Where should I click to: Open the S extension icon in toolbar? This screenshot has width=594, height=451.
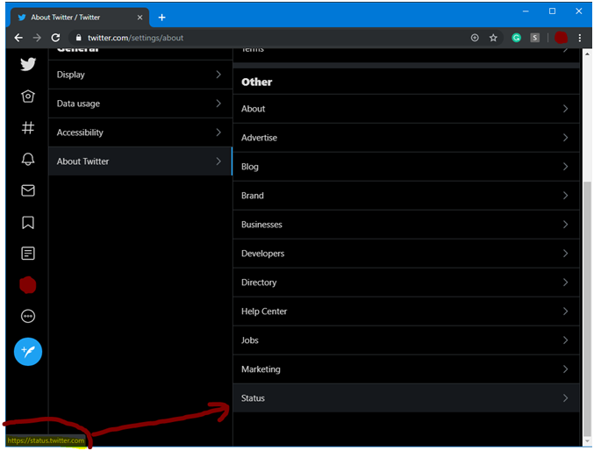[x=534, y=38]
